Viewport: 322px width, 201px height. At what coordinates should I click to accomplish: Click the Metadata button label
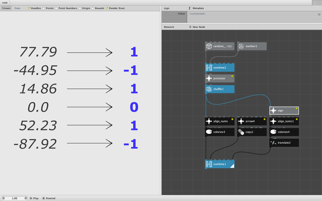198,8
